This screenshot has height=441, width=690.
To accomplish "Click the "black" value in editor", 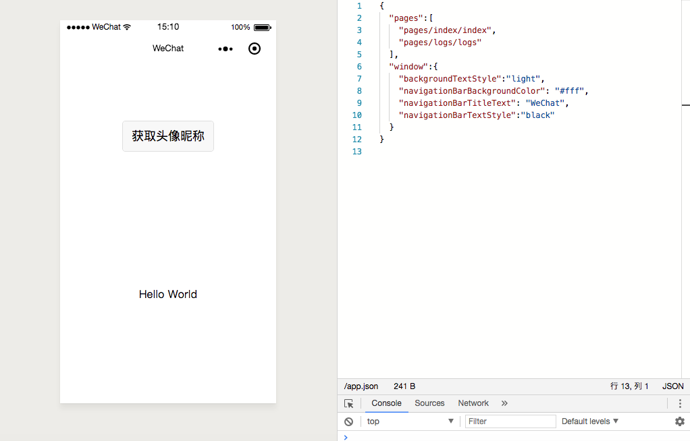I will pos(537,115).
